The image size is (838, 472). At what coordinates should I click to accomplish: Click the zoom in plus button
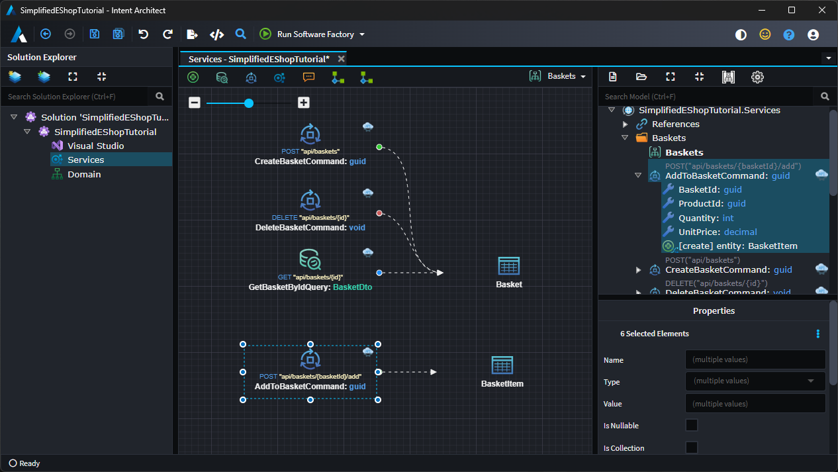[x=303, y=103]
